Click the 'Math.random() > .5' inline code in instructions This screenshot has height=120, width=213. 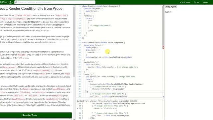coord(46,70)
